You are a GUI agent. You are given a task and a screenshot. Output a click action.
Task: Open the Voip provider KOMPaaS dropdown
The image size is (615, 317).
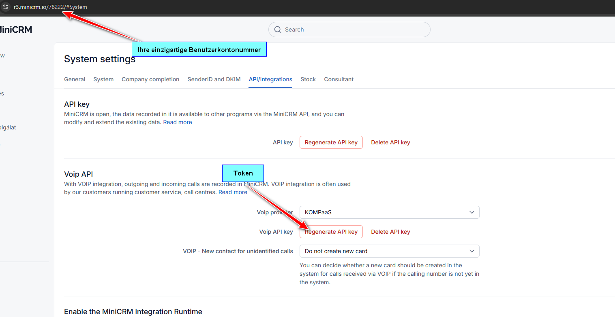(x=389, y=212)
